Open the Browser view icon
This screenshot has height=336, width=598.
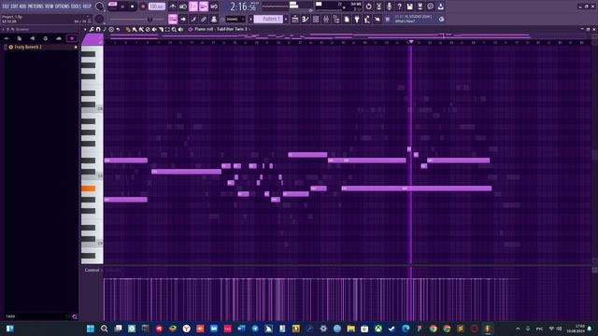point(336,19)
